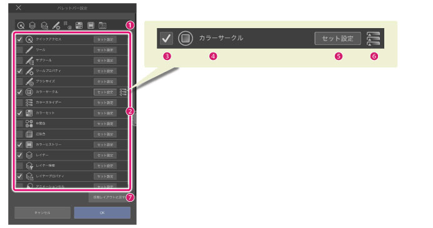Uncheck the レイヤープロパティ checkbox
Screen dimensions: 433x228
(x=19, y=176)
